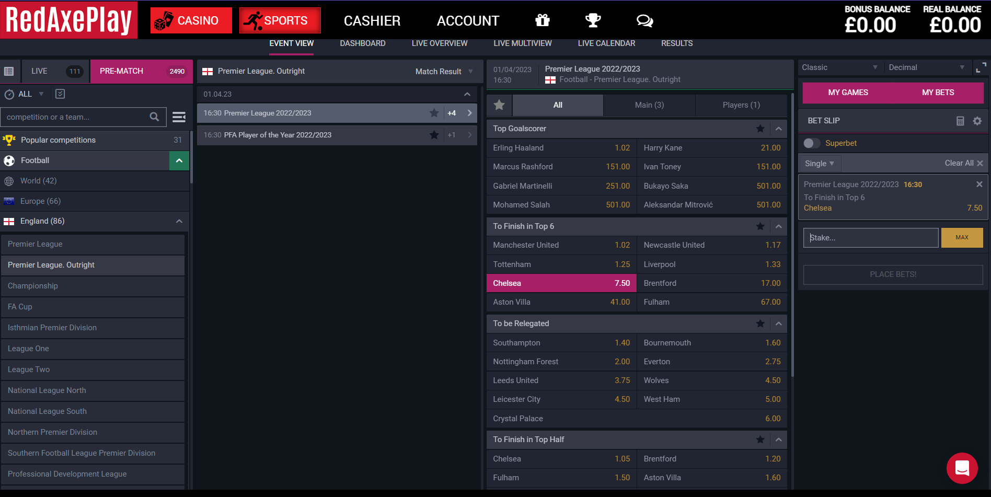Screen dimensions: 991x497
Task: Click Clear All in bet slip
Action: coord(963,164)
